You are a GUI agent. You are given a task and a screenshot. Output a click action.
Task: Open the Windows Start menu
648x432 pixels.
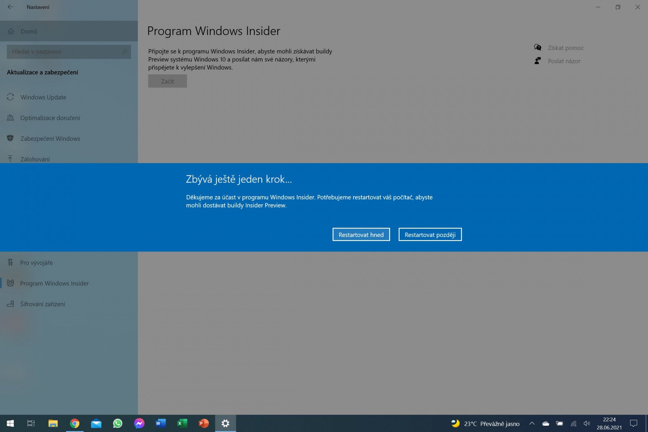10,423
